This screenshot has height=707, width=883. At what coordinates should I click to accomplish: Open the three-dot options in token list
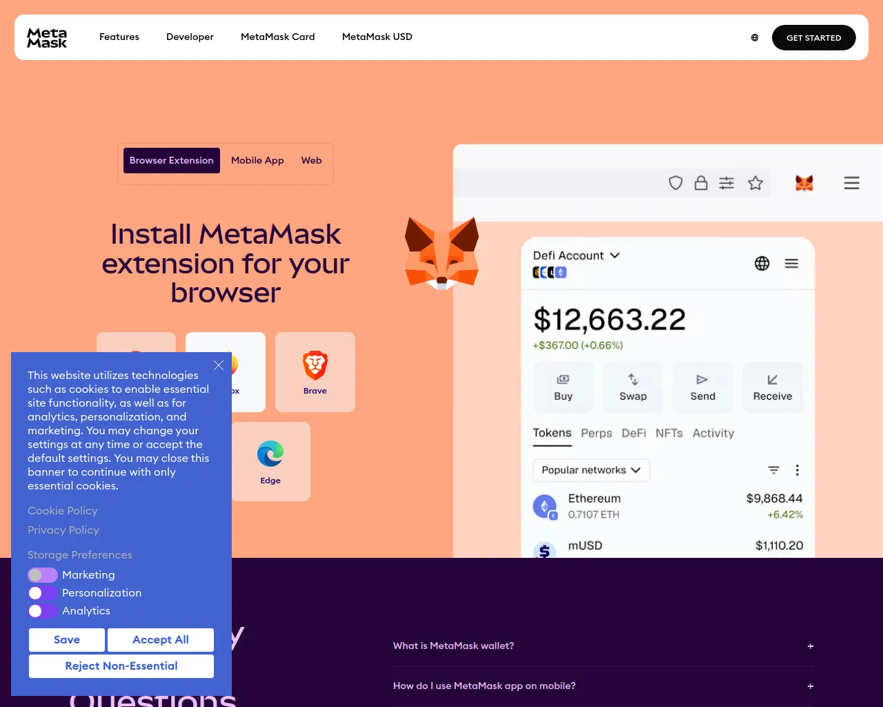pyautogui.click(x=797, y=470)
